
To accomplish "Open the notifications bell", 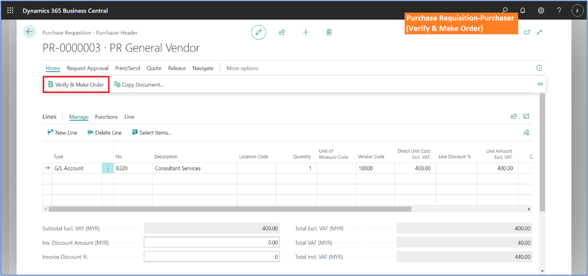I will 523,11.
